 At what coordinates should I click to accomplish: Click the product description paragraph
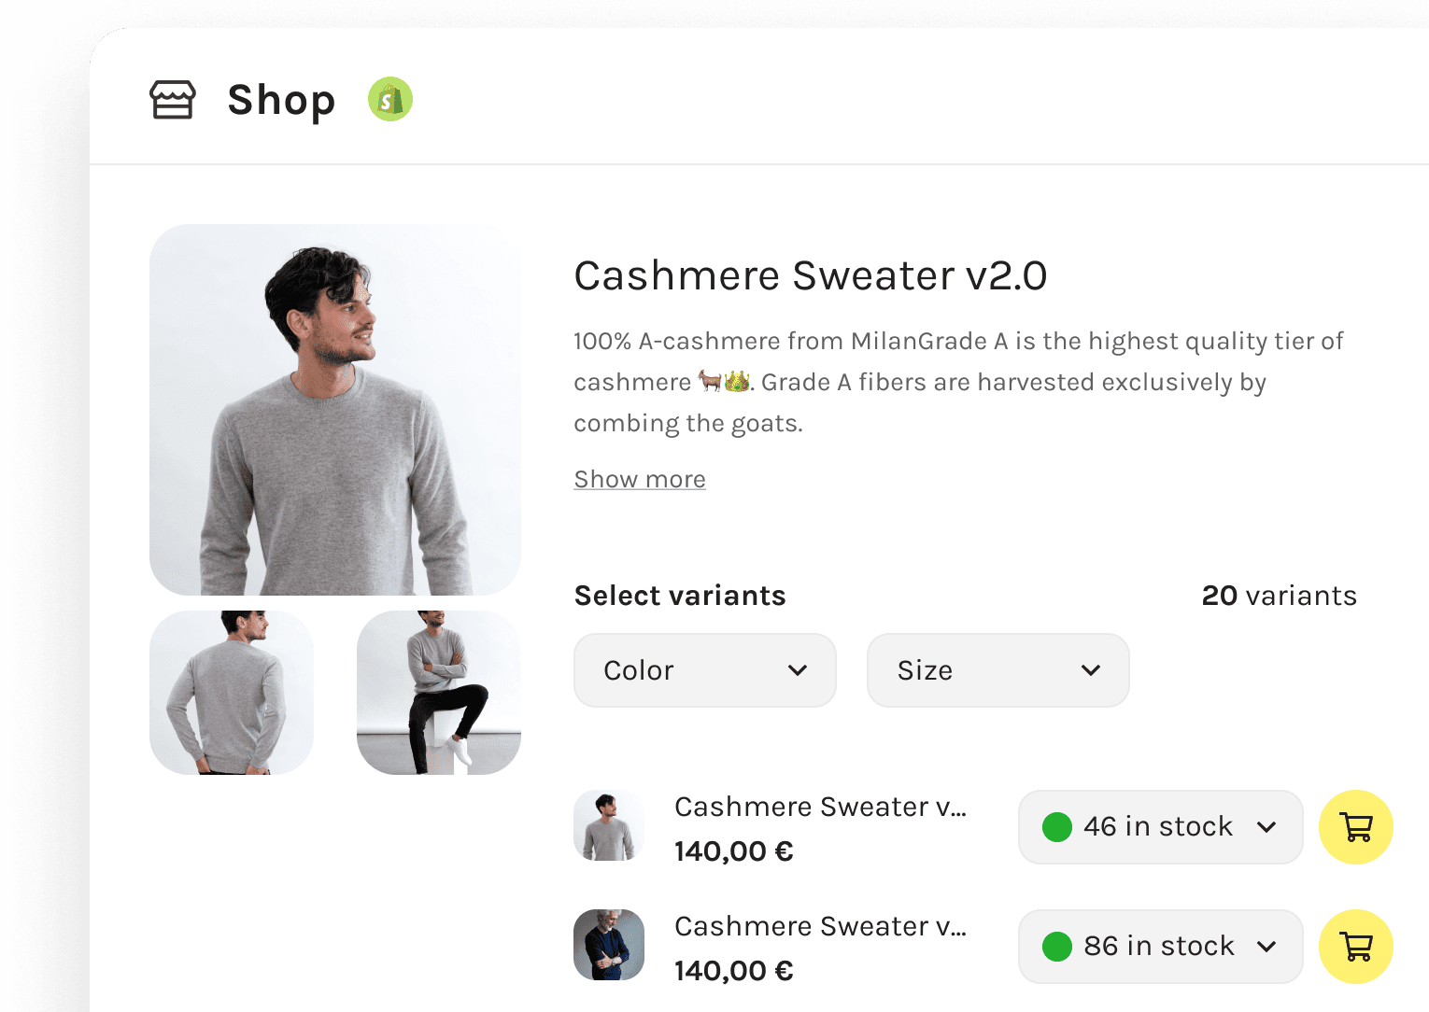[x=957, y=382]
